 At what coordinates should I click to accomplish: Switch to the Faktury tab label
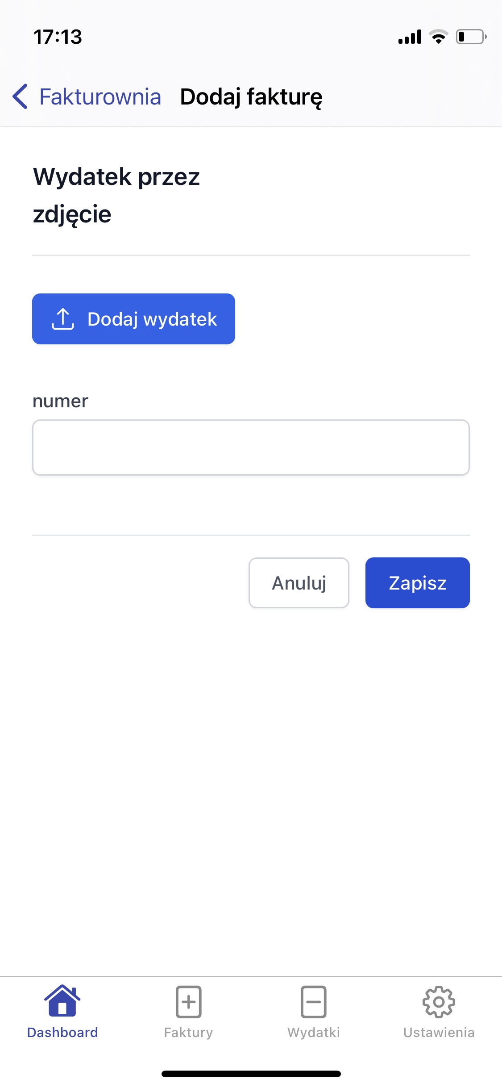pyautogui.click(x=188, y=1033)
